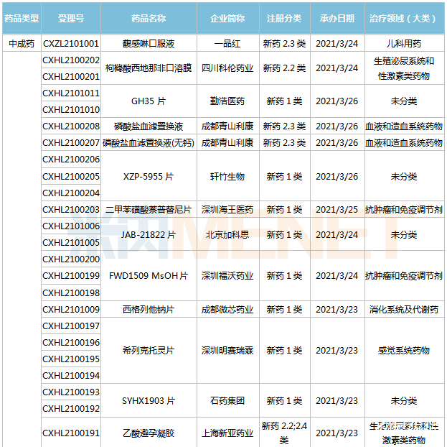Click the 药品名称 column header
Viewport: 447px width, 447px height.
[149, 18]
